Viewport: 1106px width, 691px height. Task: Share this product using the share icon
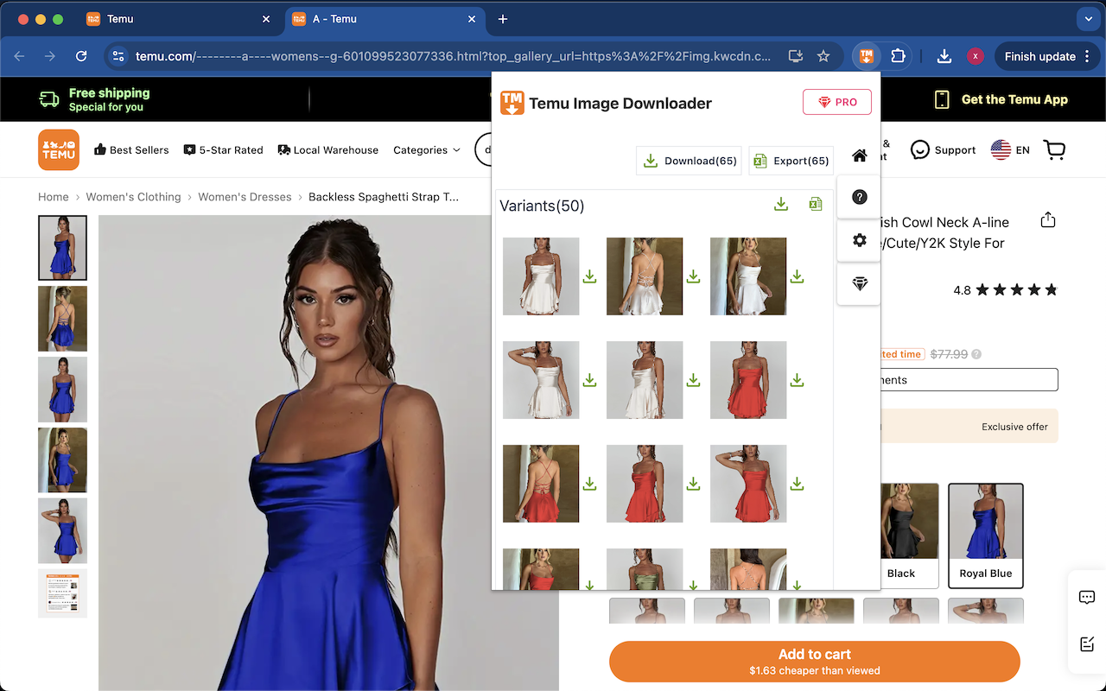pos(1048,219)
